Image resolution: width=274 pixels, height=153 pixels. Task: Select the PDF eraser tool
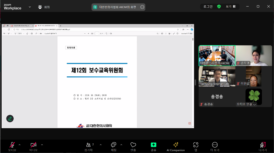pyautogui.click(x=27, y=33)
